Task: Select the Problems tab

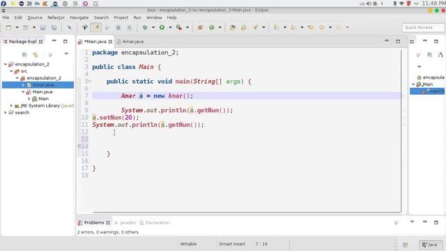Action: [x=94, y=222]
